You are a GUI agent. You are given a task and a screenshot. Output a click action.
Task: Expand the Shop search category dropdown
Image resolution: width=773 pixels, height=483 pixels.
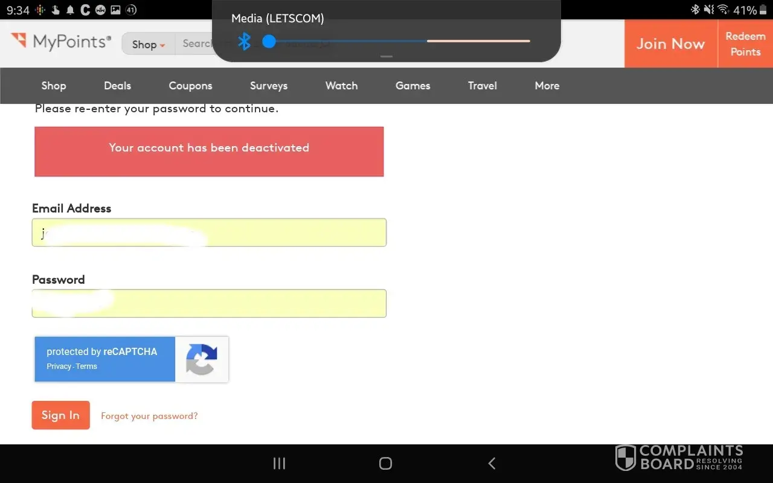[149, 44]
